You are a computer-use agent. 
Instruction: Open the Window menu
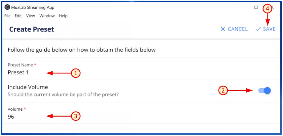(47, 16)
